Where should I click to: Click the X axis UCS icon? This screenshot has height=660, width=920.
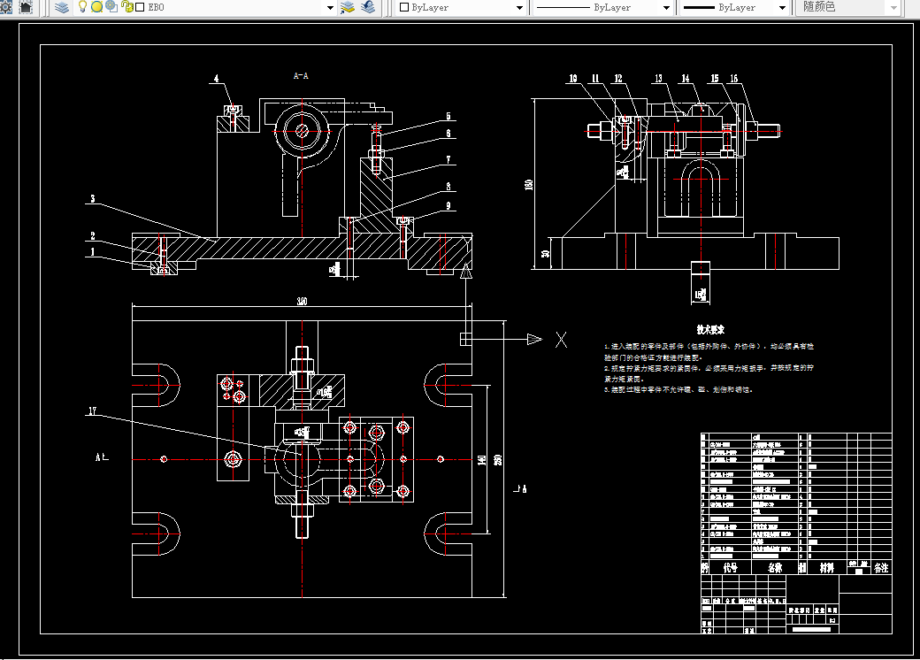562,340
